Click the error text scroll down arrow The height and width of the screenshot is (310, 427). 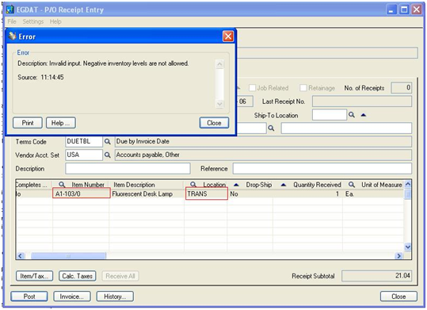click(x=219, y=104)
